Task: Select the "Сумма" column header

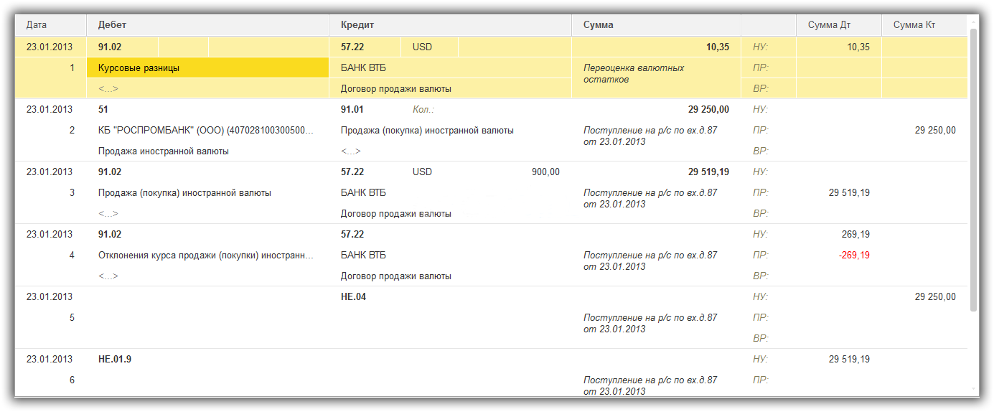Action: tap(598, 25)
